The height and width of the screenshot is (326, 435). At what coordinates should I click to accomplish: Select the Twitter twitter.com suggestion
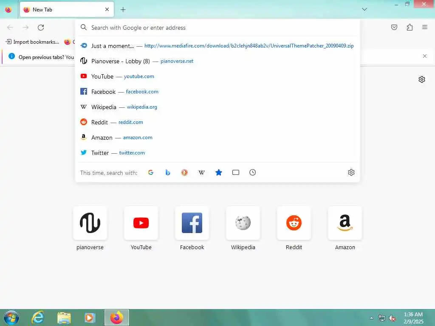coord(217,153)
